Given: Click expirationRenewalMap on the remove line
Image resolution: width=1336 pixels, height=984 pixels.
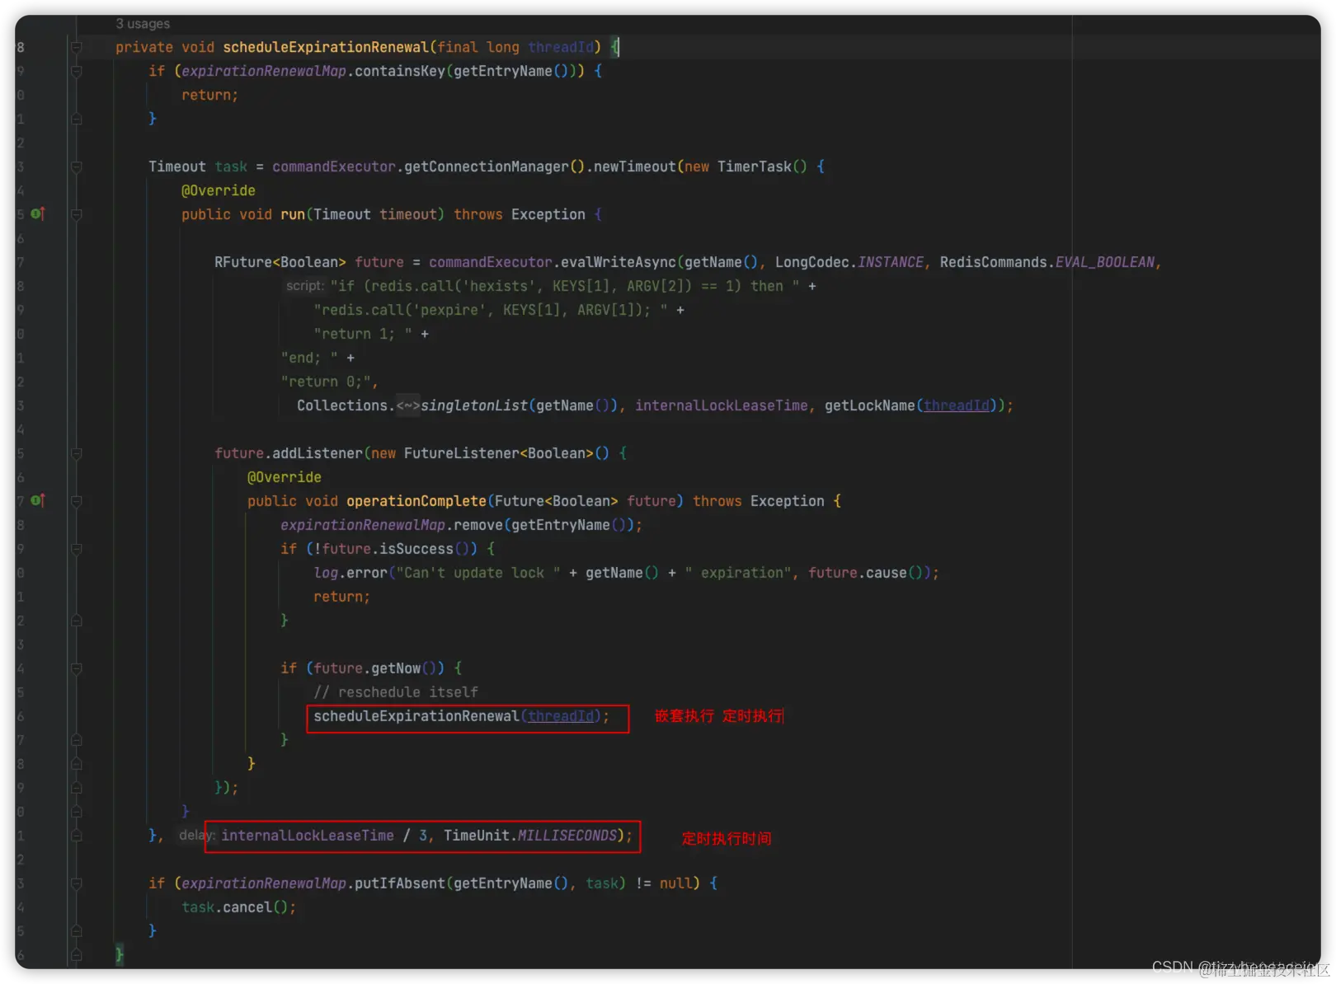Looking at the screenshot, I should (363, 525).
